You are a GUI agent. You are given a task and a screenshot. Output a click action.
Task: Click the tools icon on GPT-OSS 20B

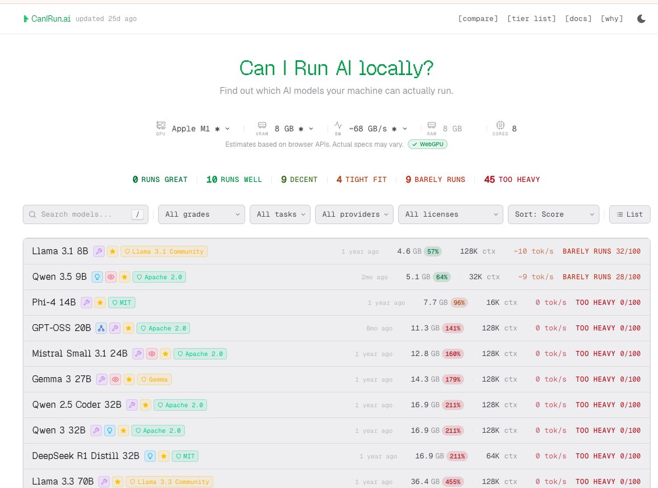(115, 328)
